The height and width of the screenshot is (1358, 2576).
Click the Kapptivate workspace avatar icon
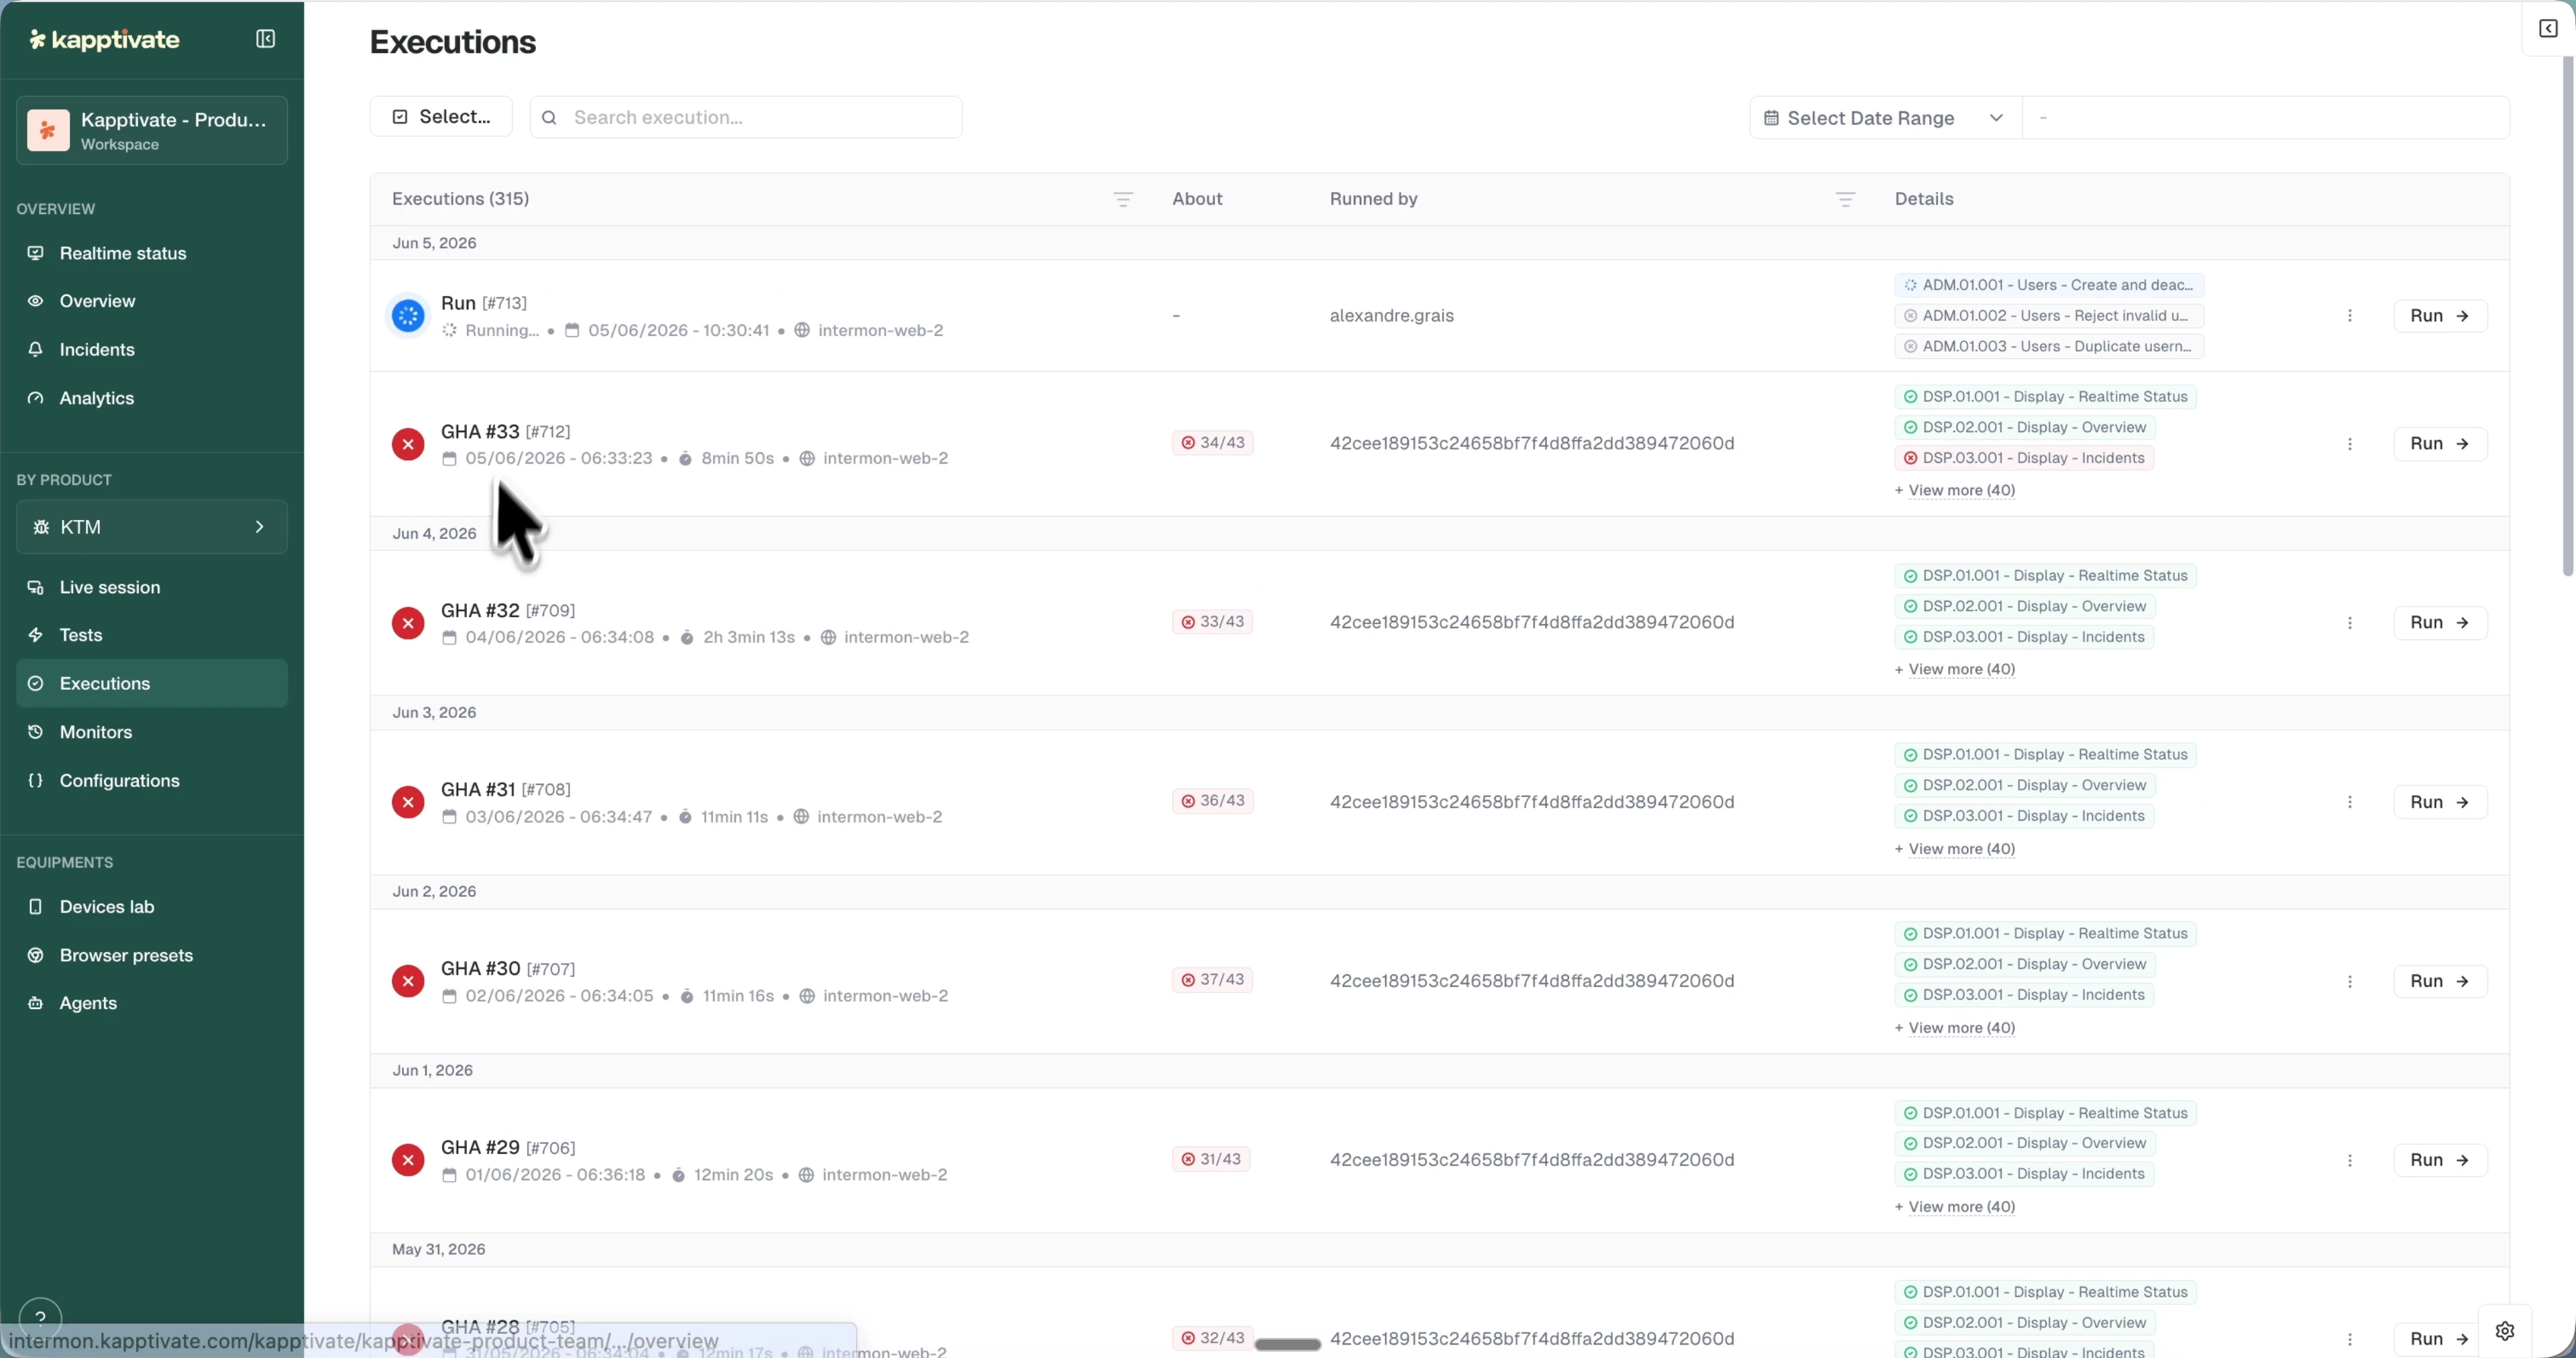pos(48,130)
